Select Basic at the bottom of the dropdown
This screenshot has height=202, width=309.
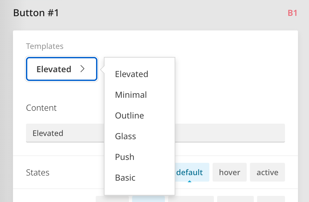tap(125, 178)
